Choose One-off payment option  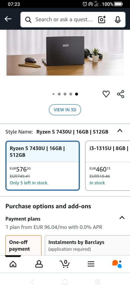[x=23, y=246]
